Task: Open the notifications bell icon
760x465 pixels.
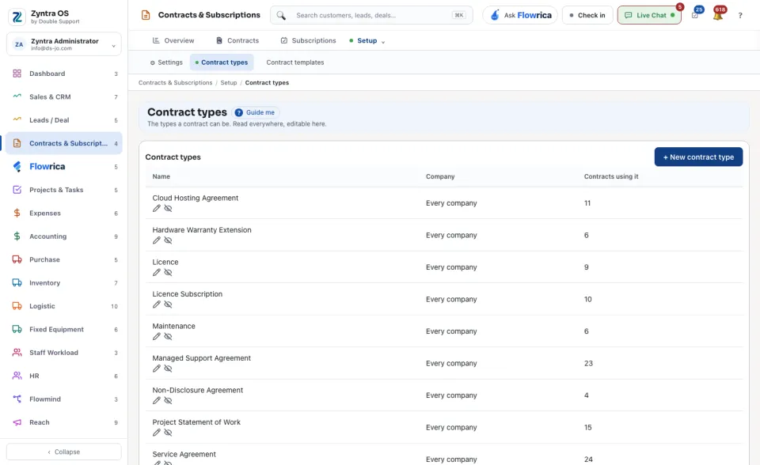Action: 718,16
